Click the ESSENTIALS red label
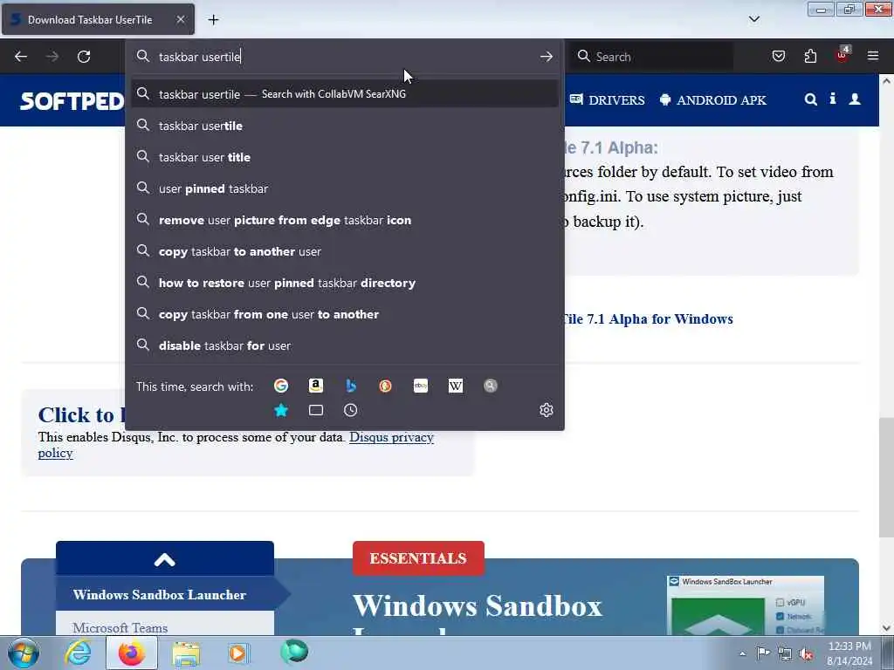Screen dimensions: 894x670 click(x=418, y=558)
